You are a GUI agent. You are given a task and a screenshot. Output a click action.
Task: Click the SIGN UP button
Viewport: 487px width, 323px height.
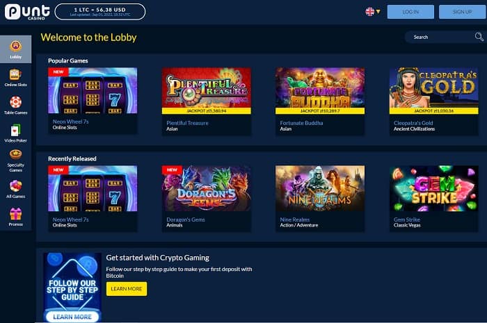click(462, 12)
